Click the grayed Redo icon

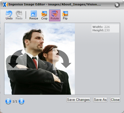click(19, 14)
